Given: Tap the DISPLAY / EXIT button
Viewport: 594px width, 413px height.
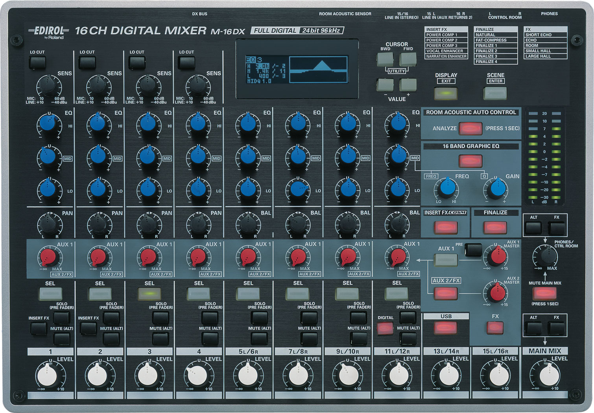Looking at the screenshot, I should 446,94.
